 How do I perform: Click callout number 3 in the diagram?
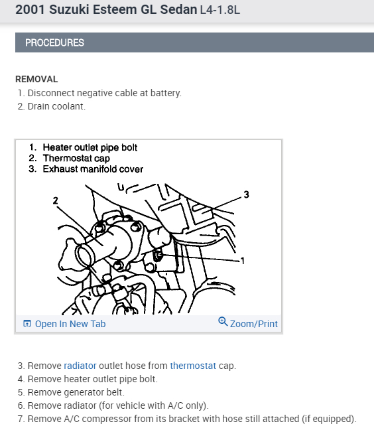(246, 194)
